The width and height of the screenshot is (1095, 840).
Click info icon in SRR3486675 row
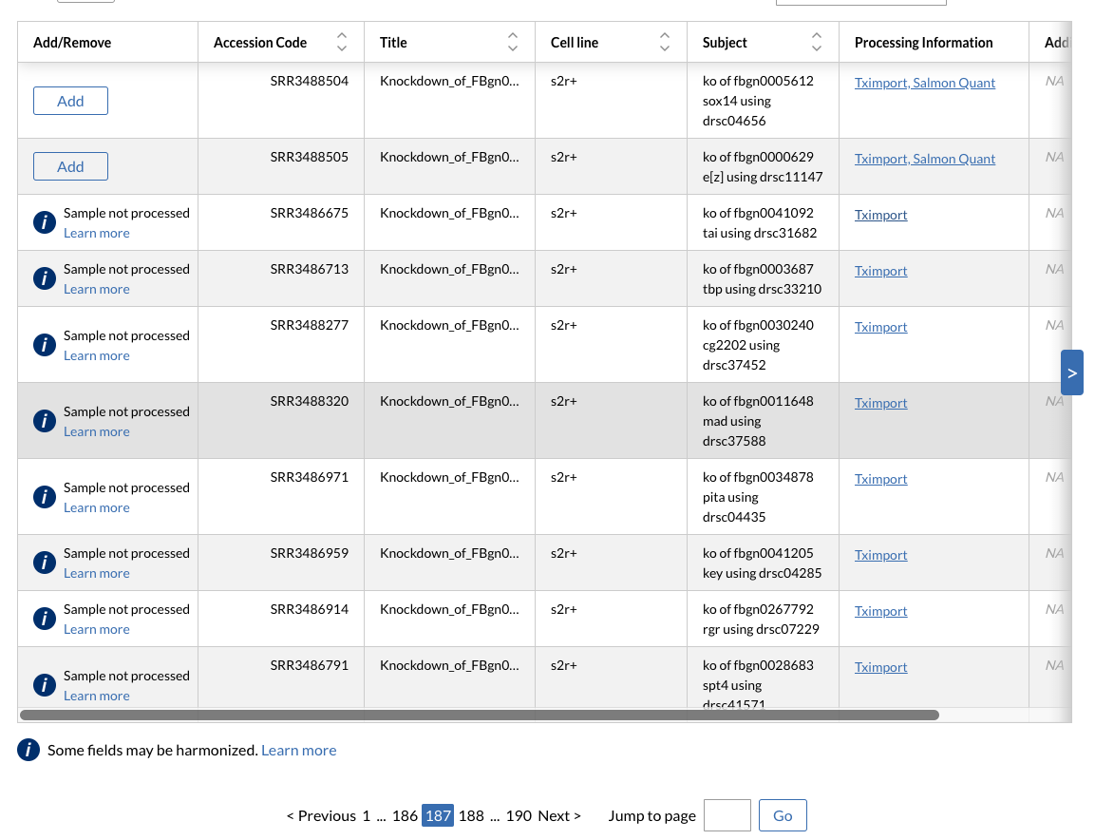pos(45,222)
